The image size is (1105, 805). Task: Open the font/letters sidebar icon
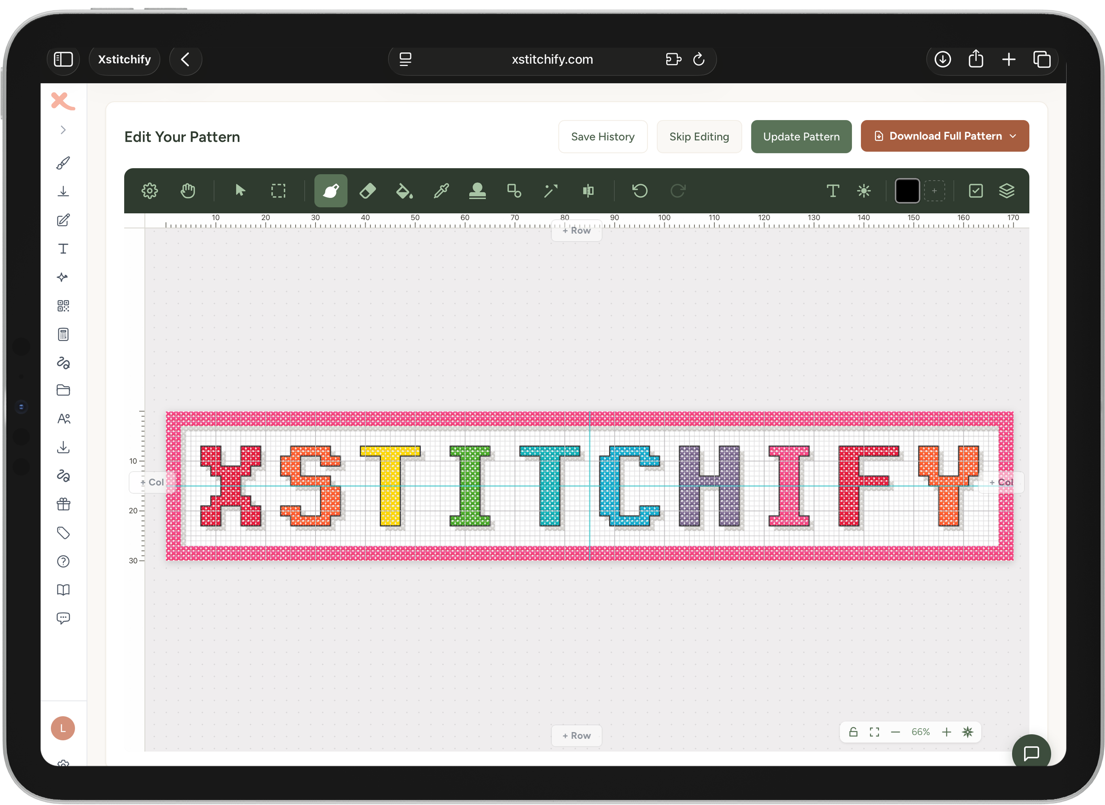pyautogui.click(x=64, y=419)
